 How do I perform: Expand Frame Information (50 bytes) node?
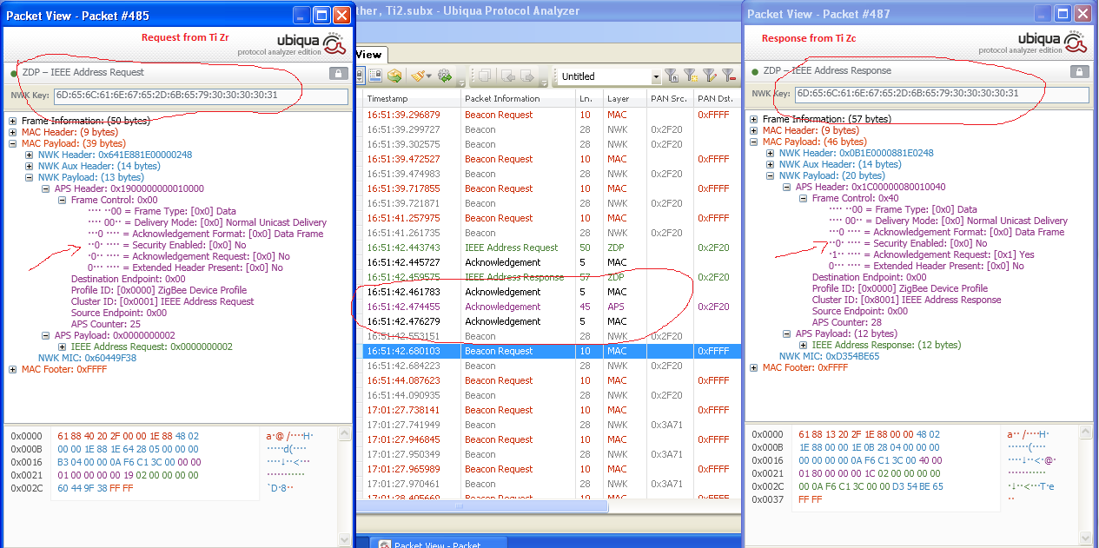(12, 120)
